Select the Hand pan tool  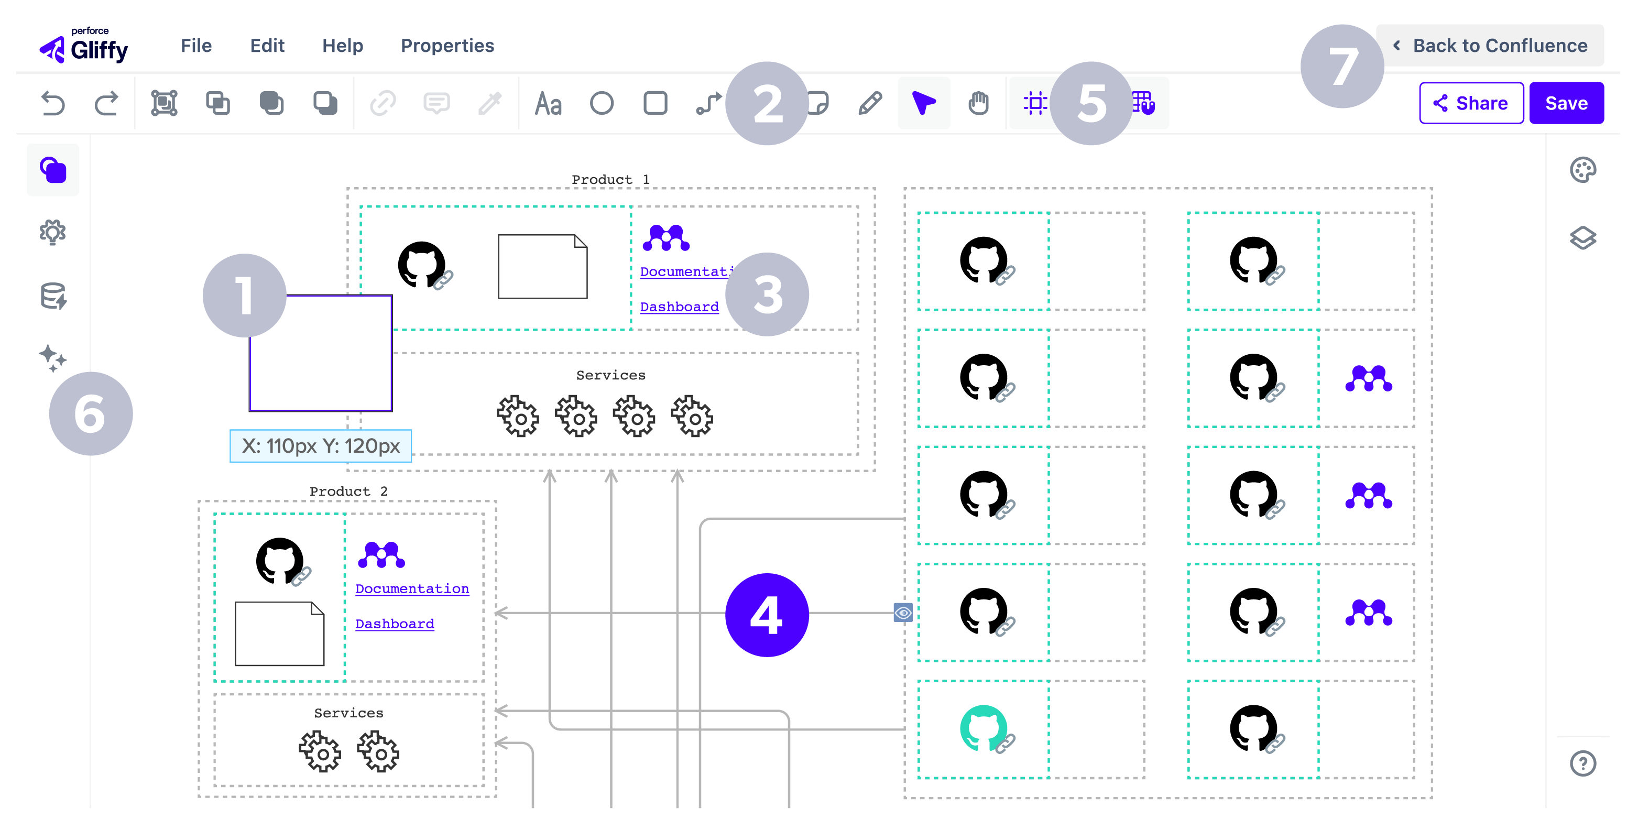pos(978,103)
